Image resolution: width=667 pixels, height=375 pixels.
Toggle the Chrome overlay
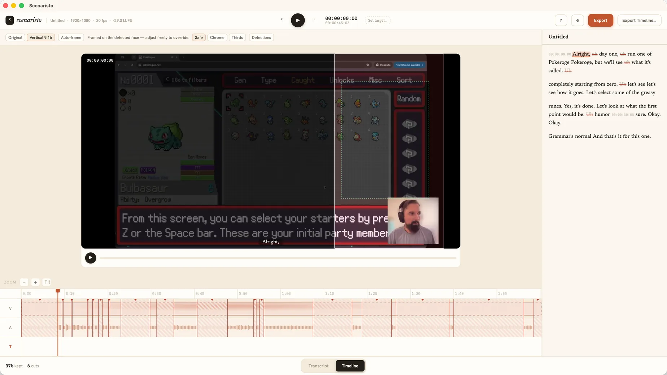217,37
